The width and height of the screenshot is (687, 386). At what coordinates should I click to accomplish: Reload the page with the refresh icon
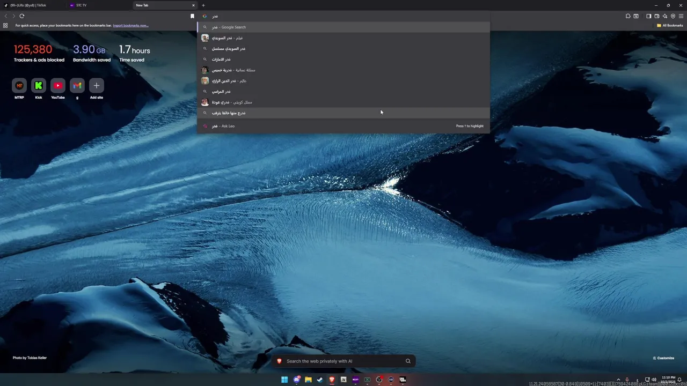(x=22, y=16)
